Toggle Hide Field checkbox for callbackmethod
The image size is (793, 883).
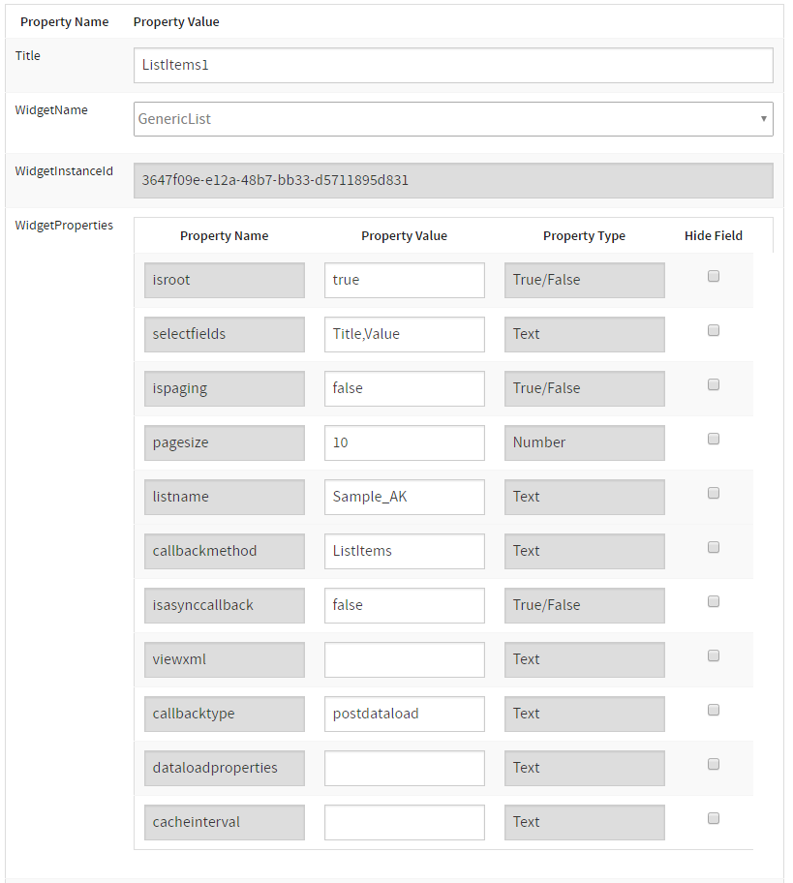(714, 547)
